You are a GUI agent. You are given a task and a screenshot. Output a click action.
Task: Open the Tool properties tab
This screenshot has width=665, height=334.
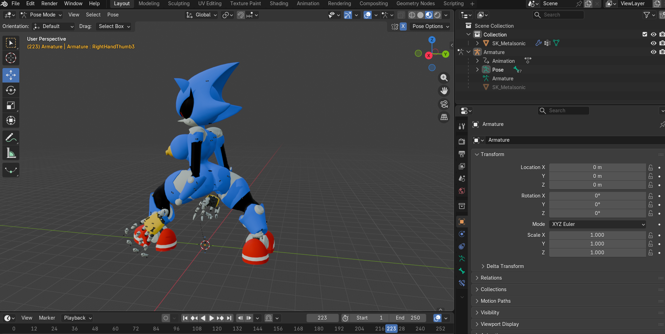point(462,126)
